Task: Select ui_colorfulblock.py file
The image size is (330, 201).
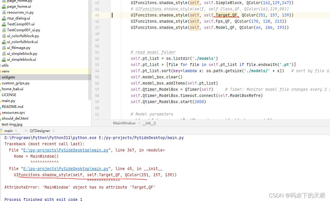Action: coord(23,36)
